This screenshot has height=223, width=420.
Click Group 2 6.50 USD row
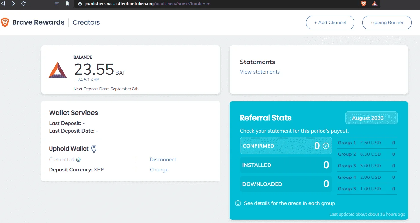coord(367,154)
